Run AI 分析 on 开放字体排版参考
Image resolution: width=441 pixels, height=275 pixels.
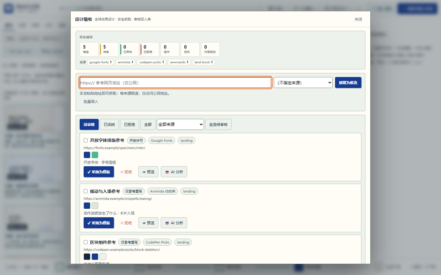[x=174, y=172]
